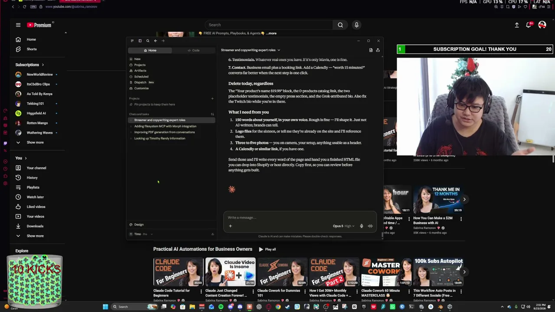Start dictation with the microphone icon in Claude
The width and height of the screenshot is (555, 312).
(x=361, y=226)
